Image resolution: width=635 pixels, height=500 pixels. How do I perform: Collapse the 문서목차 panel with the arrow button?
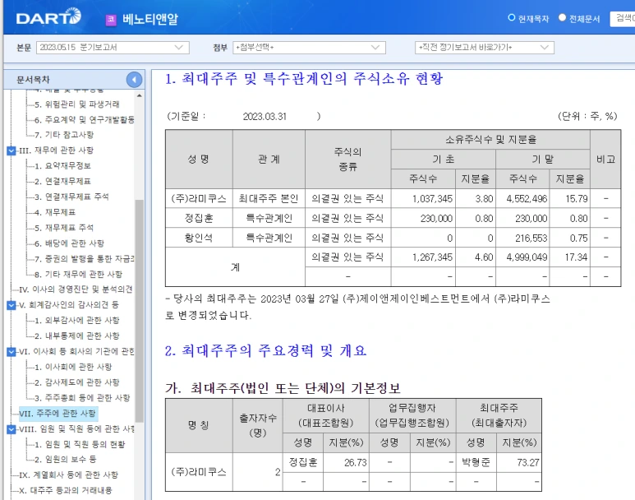[134, 80]
